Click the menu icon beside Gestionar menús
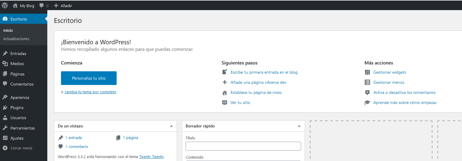Viewport: 462px width, 161px height. point(367,82)
